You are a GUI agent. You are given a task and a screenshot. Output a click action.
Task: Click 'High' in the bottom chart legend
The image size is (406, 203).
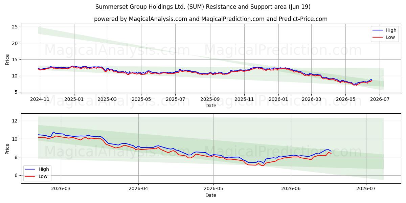point(44,169)
